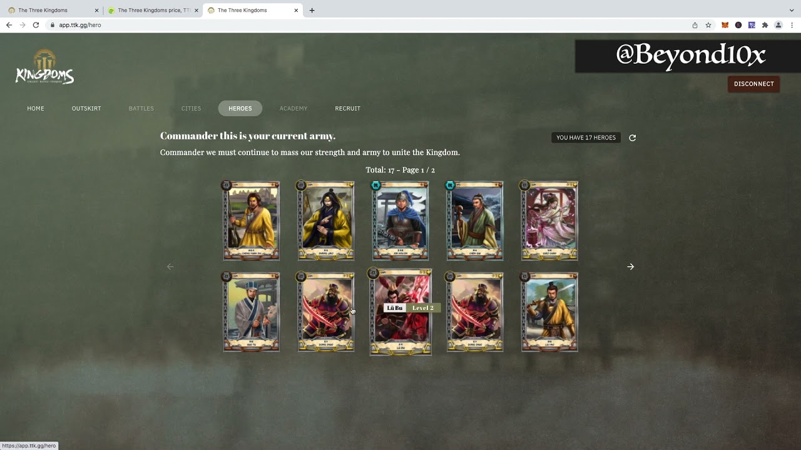The image size is (801, 450).
Task: Close the active Three Kingdoms tab
Action: (x=296, y=10)
